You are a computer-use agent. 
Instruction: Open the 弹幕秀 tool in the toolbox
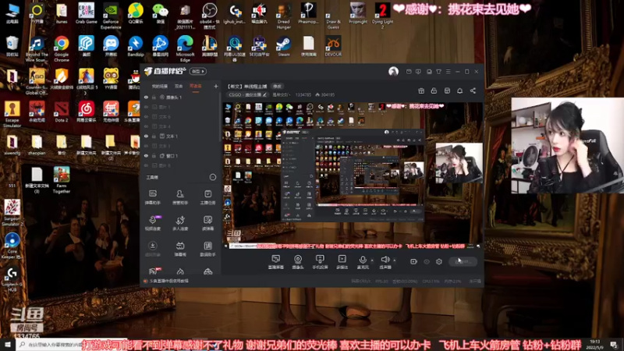pyautogui.click(x=180, y=249)
